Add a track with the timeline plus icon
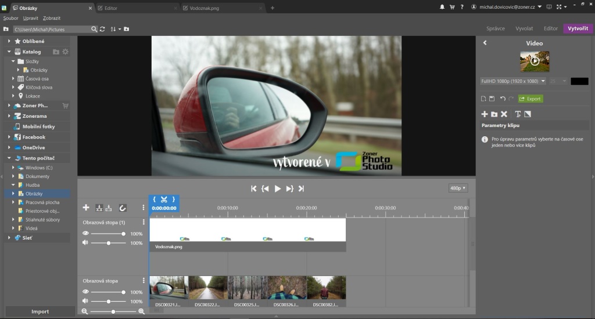 pyautogui.click(x=86, y=208)
